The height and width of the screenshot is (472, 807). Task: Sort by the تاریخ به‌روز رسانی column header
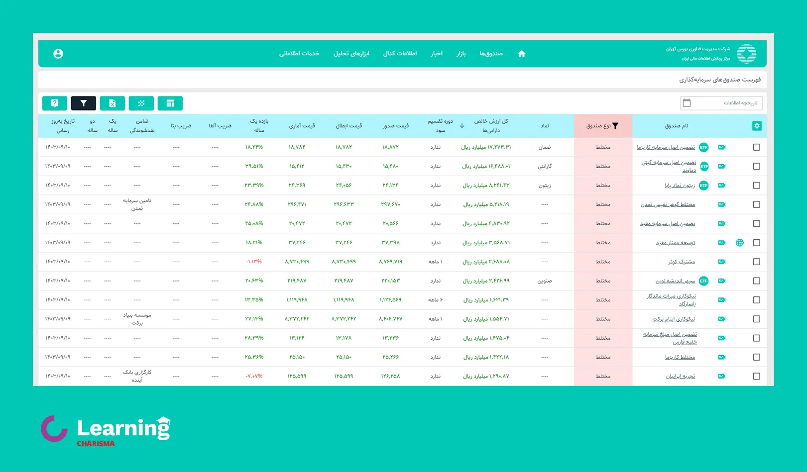(x=63, y=126)
